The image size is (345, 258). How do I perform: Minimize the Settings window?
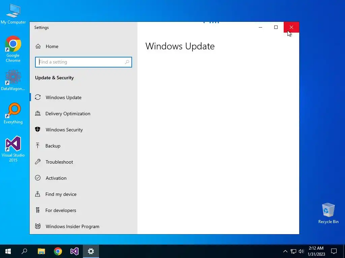[260, 27]
